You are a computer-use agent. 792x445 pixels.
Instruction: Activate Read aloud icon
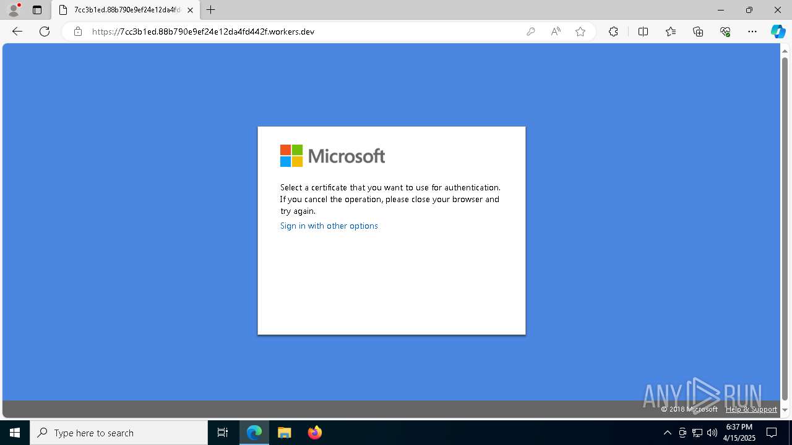click(556, 32)
